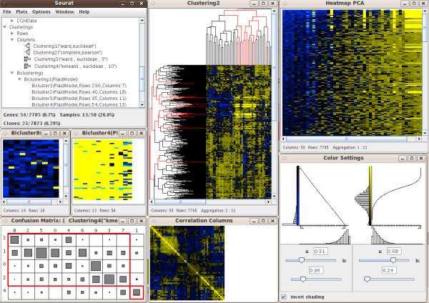
Task: Click Seurat tree scrollbar up arrow
Action: [142, 20]
